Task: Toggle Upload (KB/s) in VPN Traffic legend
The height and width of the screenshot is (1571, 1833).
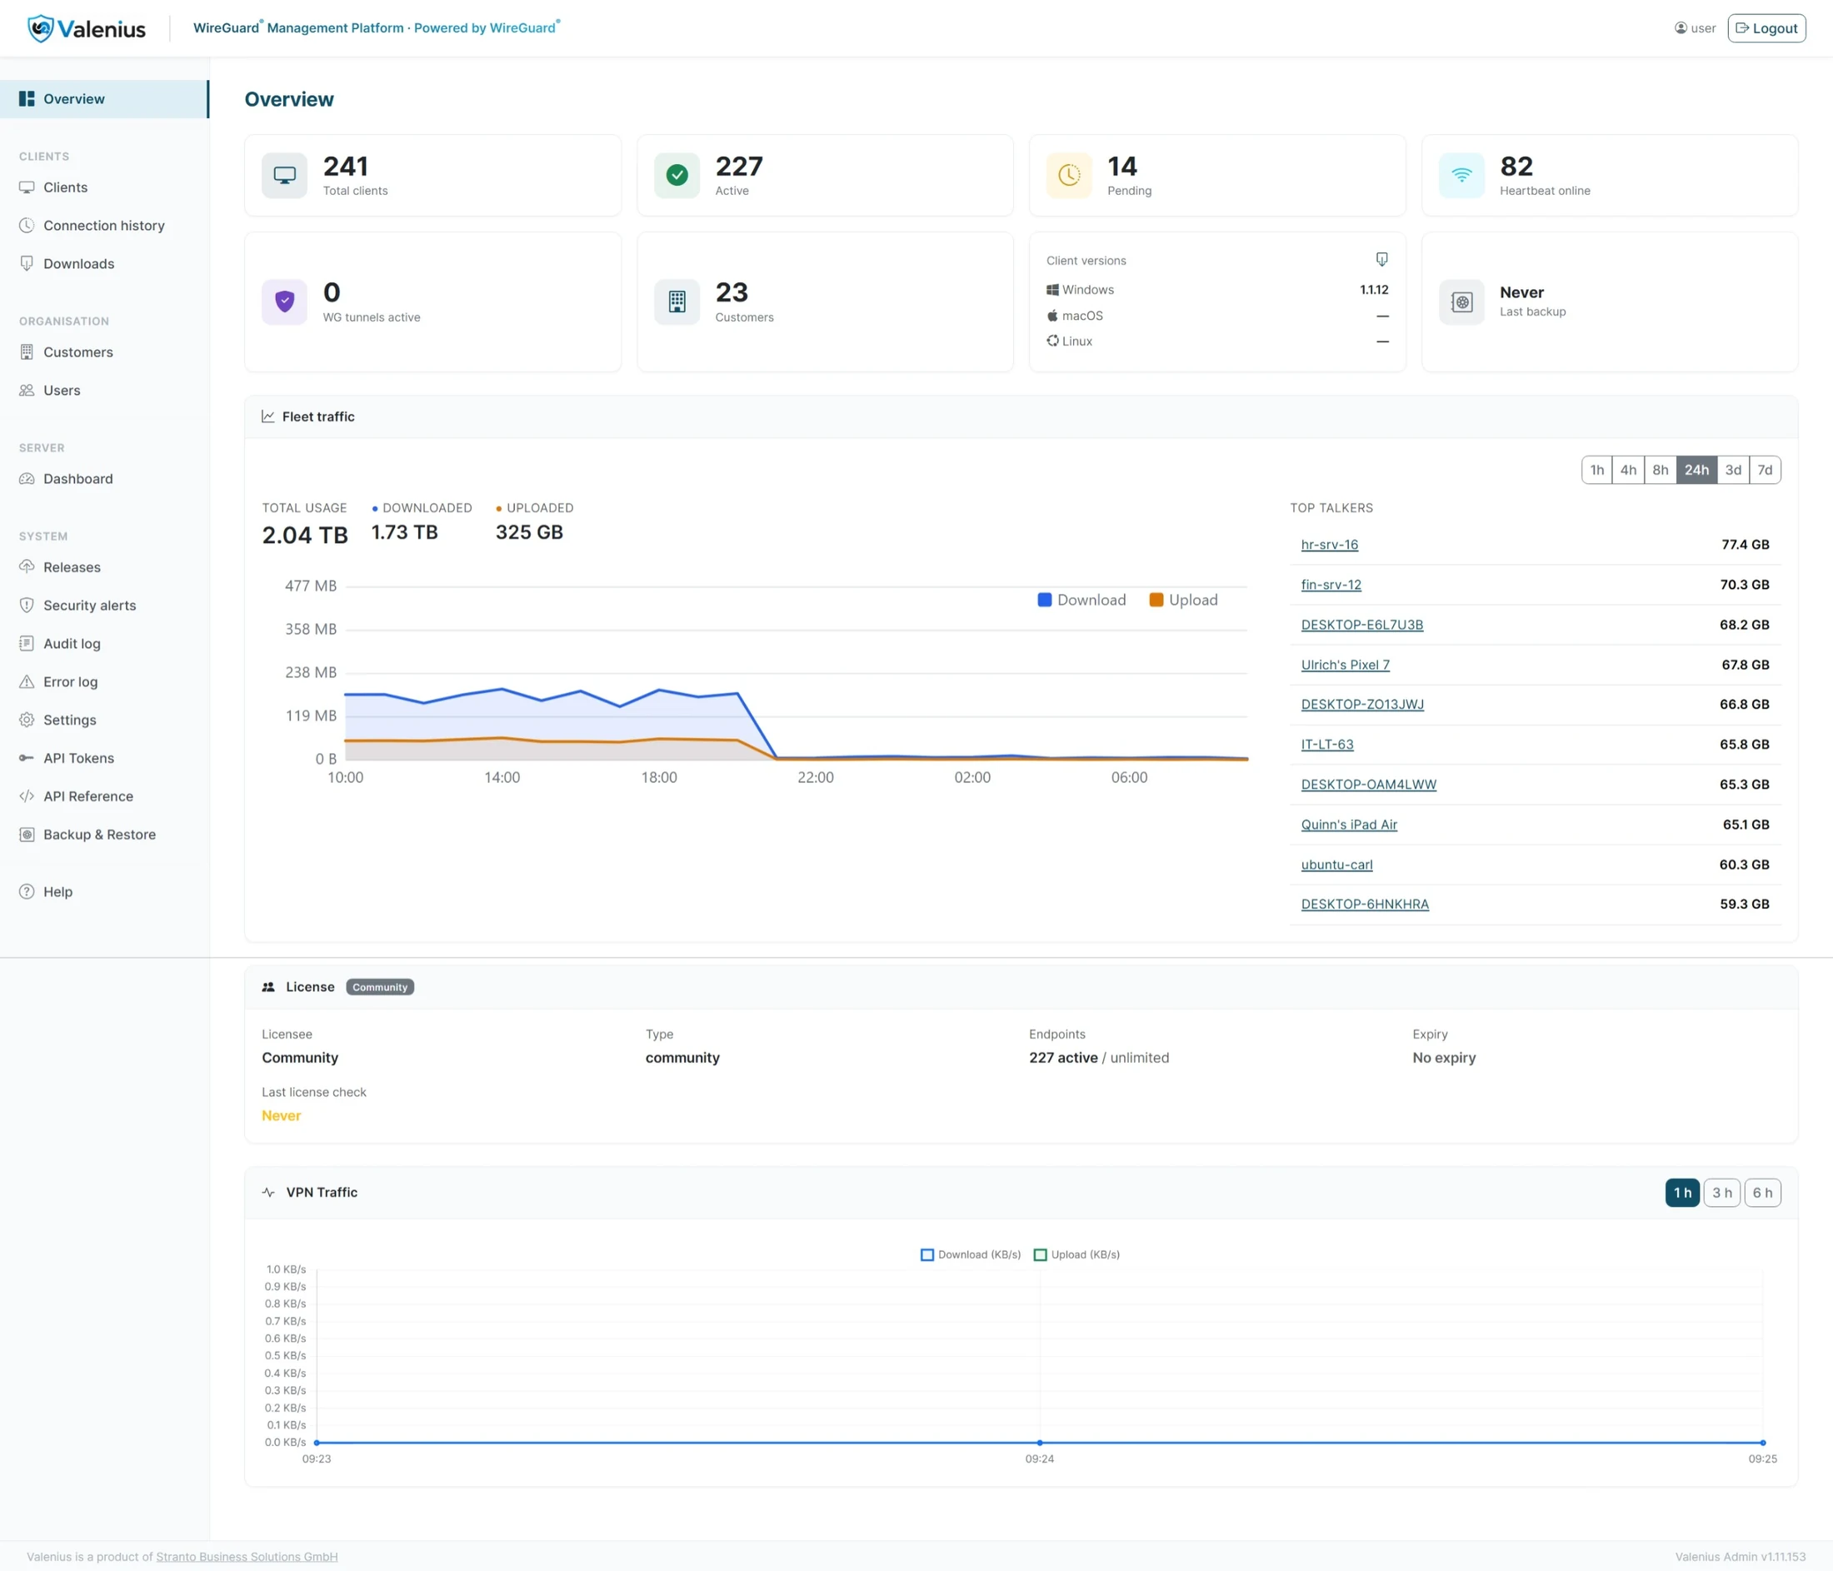Action: [1076, 1254]
